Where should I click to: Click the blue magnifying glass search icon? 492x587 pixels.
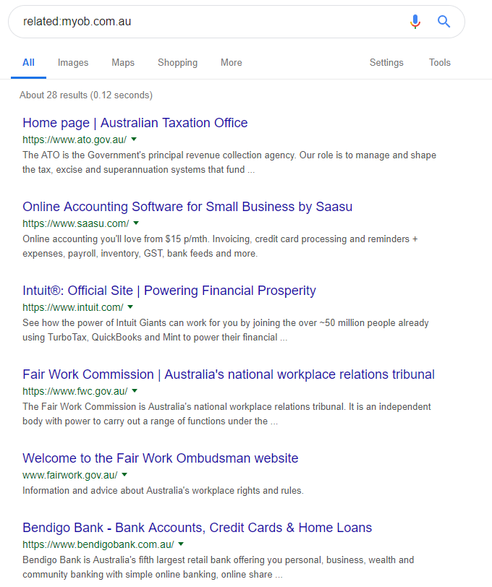[444, 22]
